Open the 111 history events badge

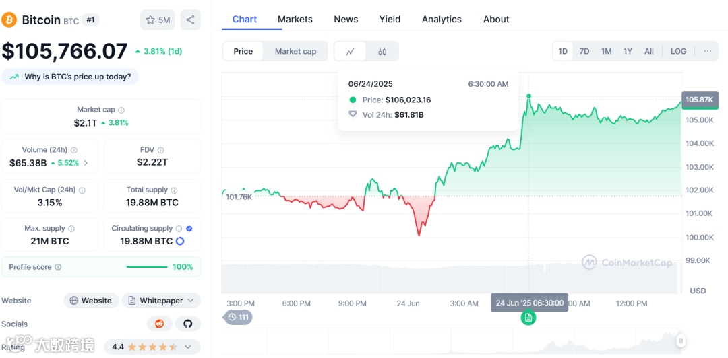pos(238,317)
